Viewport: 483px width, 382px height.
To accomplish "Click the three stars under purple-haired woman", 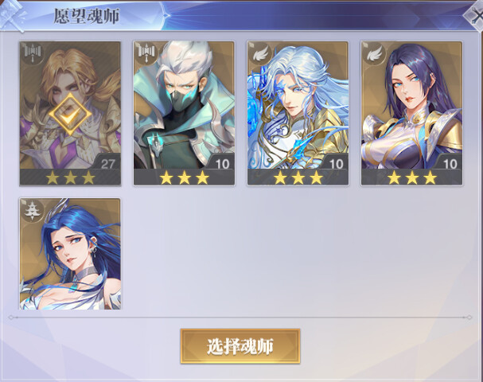I will (x=412, y=177).
